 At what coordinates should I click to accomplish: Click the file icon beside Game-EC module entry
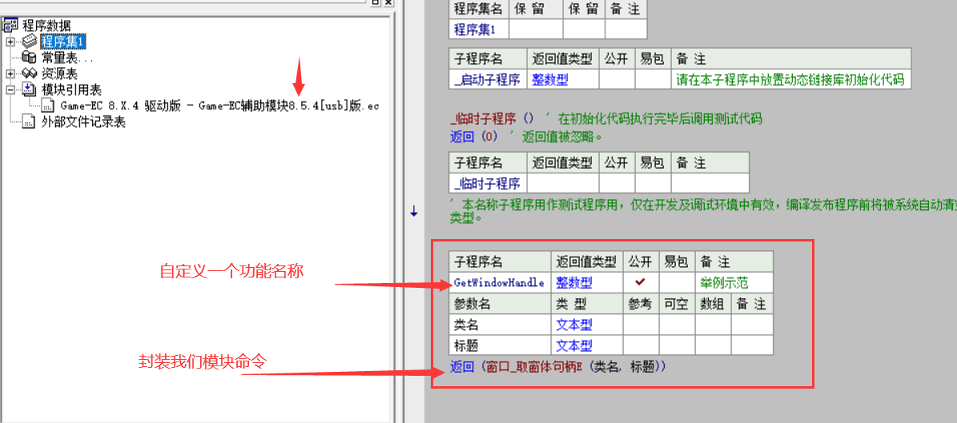point(47,106)
